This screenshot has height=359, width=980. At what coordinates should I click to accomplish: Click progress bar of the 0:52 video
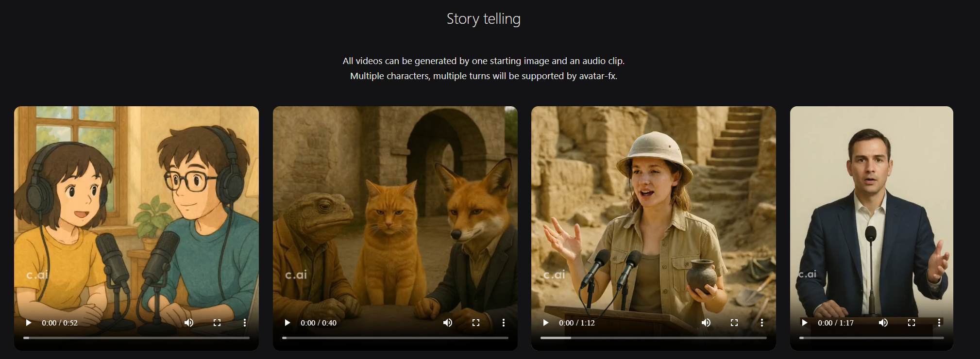(x=136, y=338)
